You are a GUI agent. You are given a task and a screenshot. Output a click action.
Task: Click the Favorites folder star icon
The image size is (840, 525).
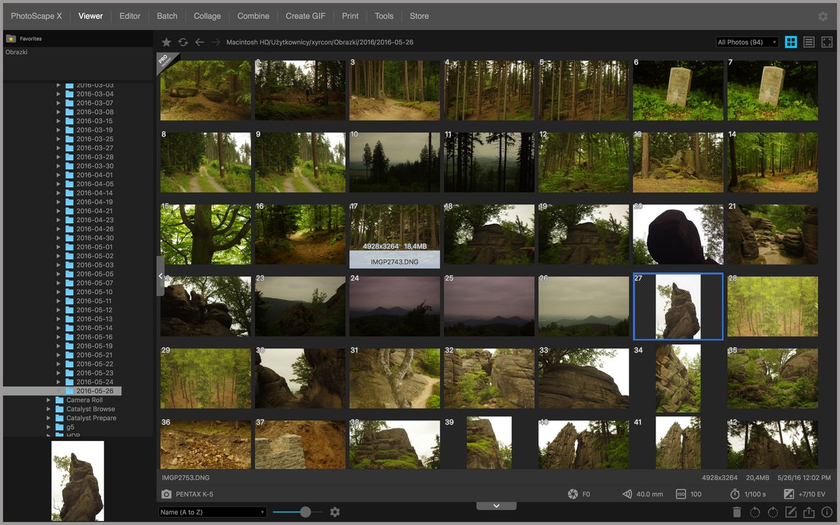10,39
